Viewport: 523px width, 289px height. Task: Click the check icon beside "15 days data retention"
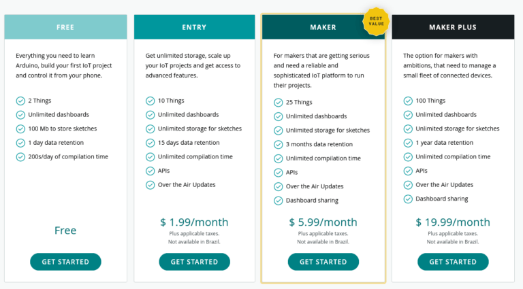click(150, 143)
